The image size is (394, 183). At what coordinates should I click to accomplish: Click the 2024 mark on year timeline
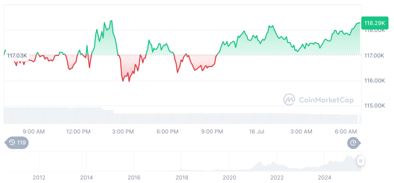(324, 177)
